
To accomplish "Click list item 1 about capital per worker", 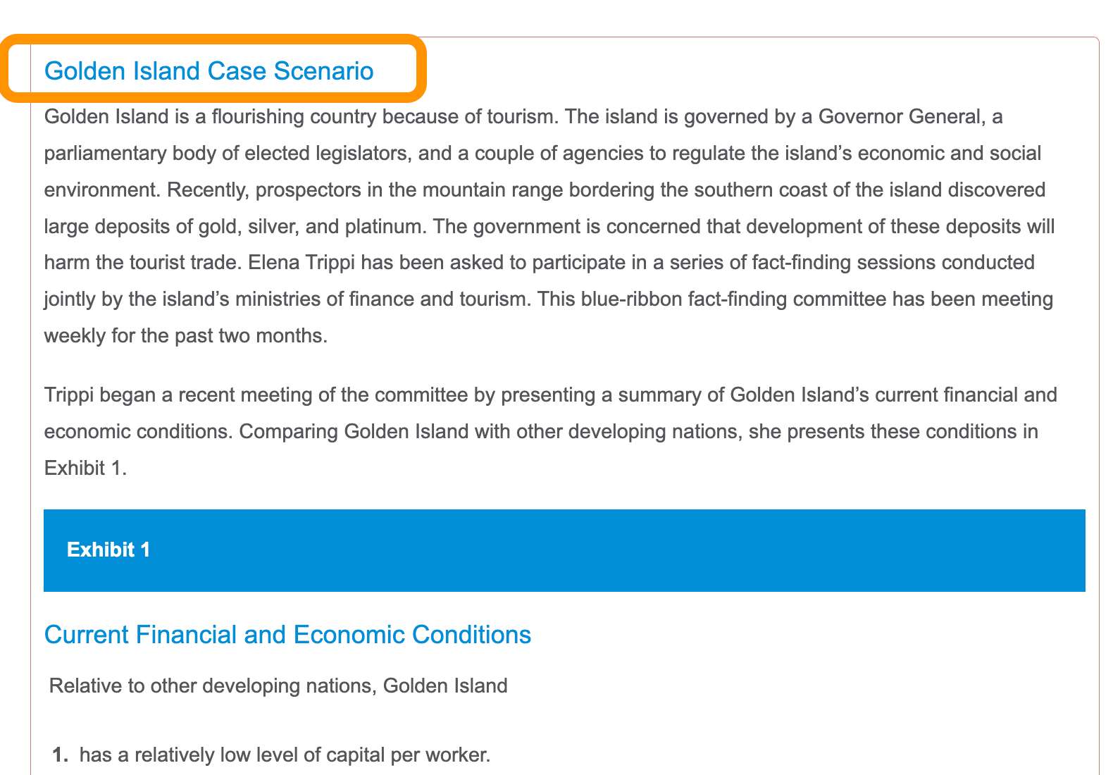I will click(271, 755).
